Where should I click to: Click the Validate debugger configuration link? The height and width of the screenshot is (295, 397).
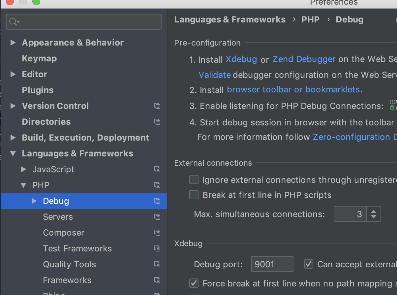click(215, 75)
